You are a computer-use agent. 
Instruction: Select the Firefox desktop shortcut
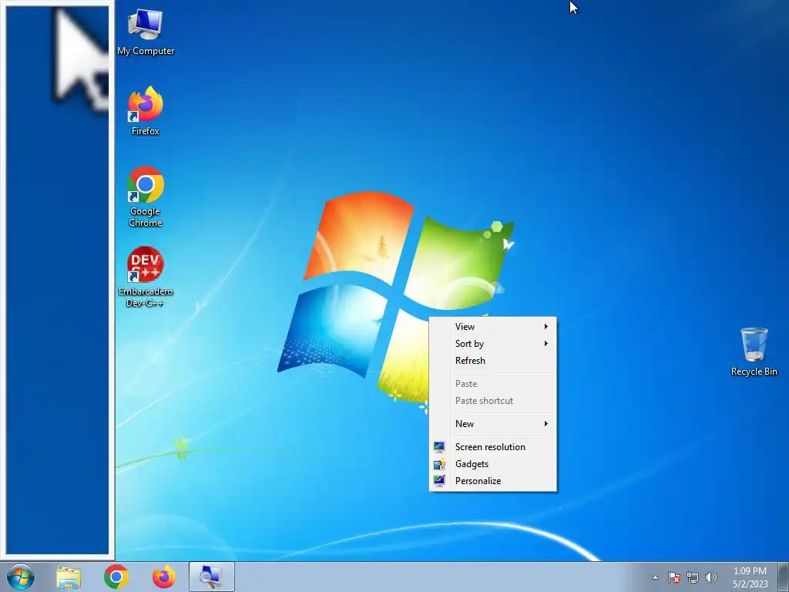tap(146, 111)
